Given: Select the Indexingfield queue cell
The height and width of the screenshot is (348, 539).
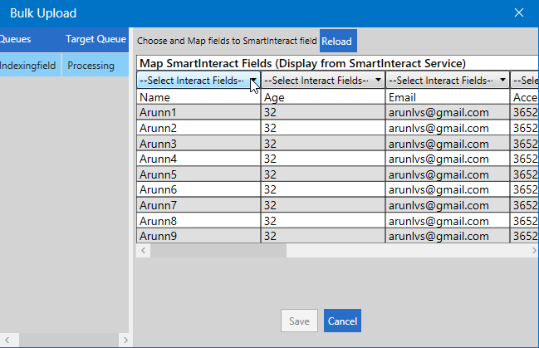Looking at the screenshot, I should [x=29, y=66].
